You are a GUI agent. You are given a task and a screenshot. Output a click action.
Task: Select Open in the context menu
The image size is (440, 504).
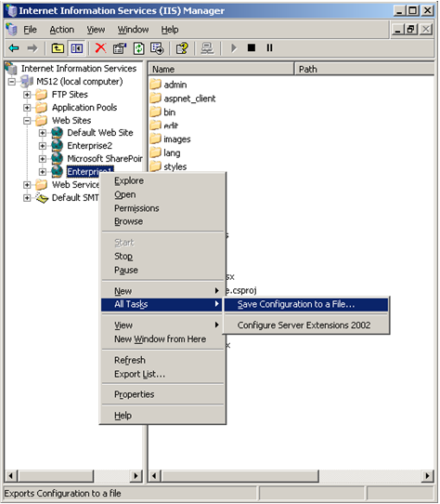[162, 194]
